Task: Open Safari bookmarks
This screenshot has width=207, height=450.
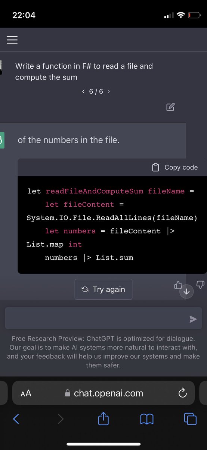Action: [147, 419]
